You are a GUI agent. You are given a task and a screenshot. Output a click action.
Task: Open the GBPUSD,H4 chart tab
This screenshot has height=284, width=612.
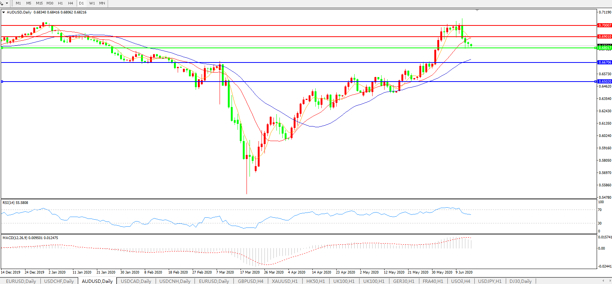click(251, 281)
